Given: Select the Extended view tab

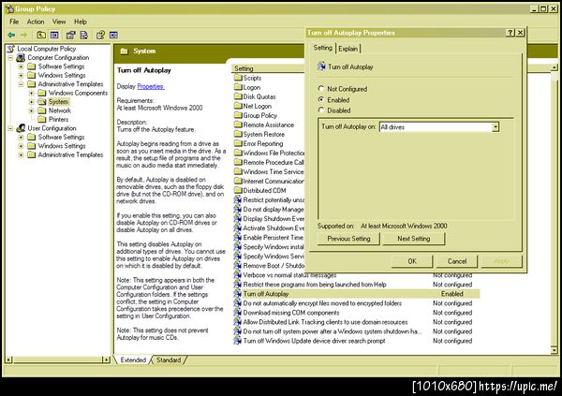Looking at the screenshot, I should [x=133, y=359].
